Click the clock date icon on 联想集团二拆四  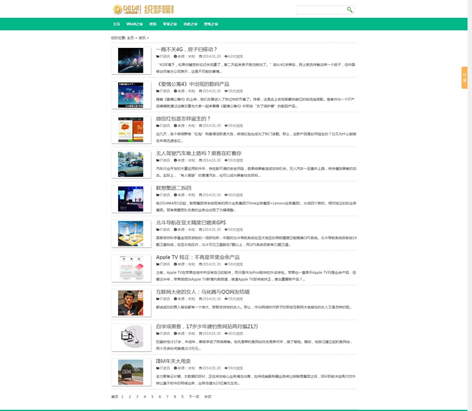tap(200, 195)
